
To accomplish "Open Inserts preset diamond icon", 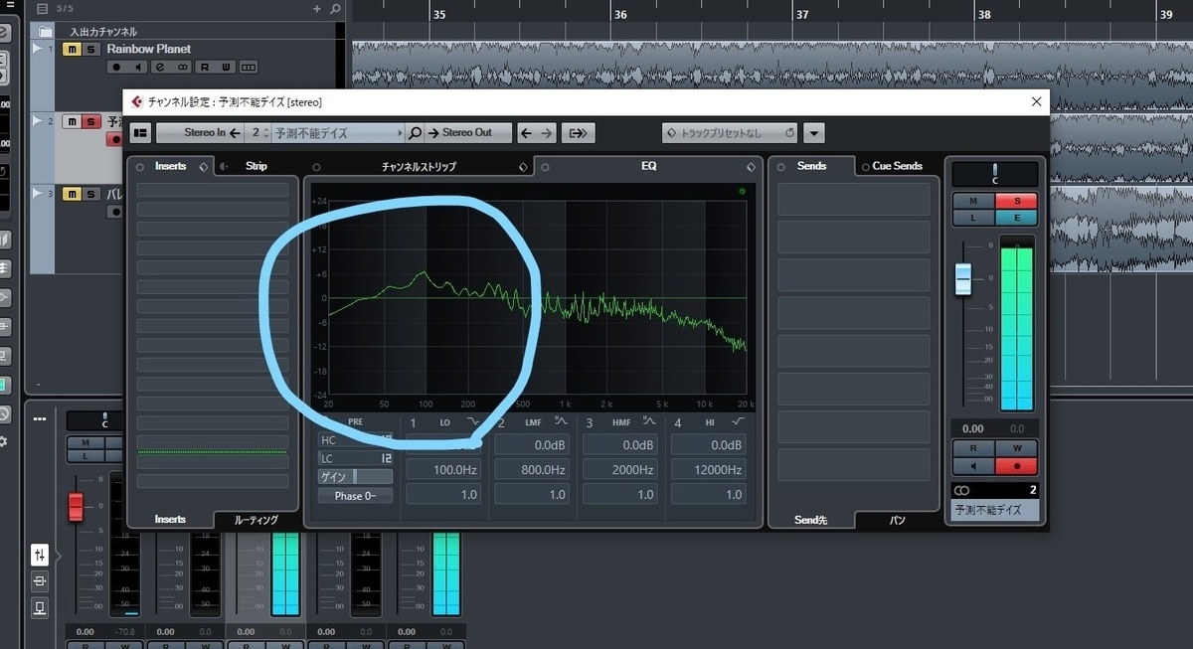I will click(x=204, y=166).
